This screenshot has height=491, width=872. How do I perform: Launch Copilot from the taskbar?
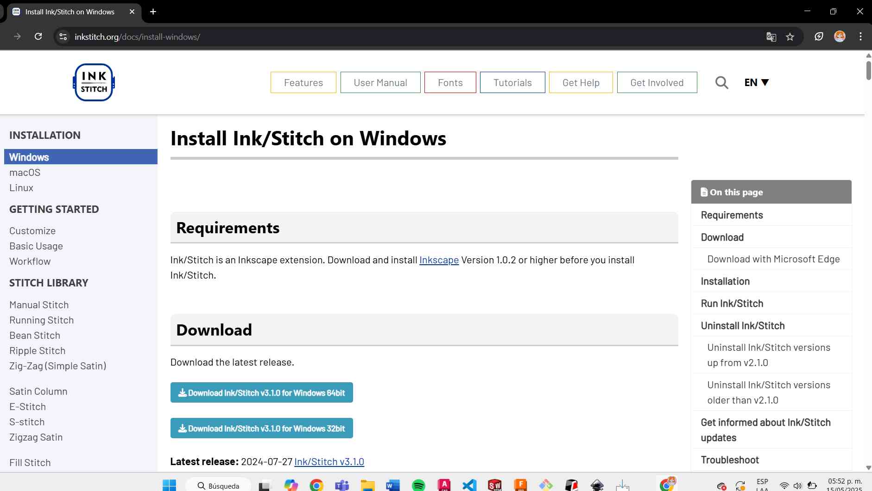[291, 485]
